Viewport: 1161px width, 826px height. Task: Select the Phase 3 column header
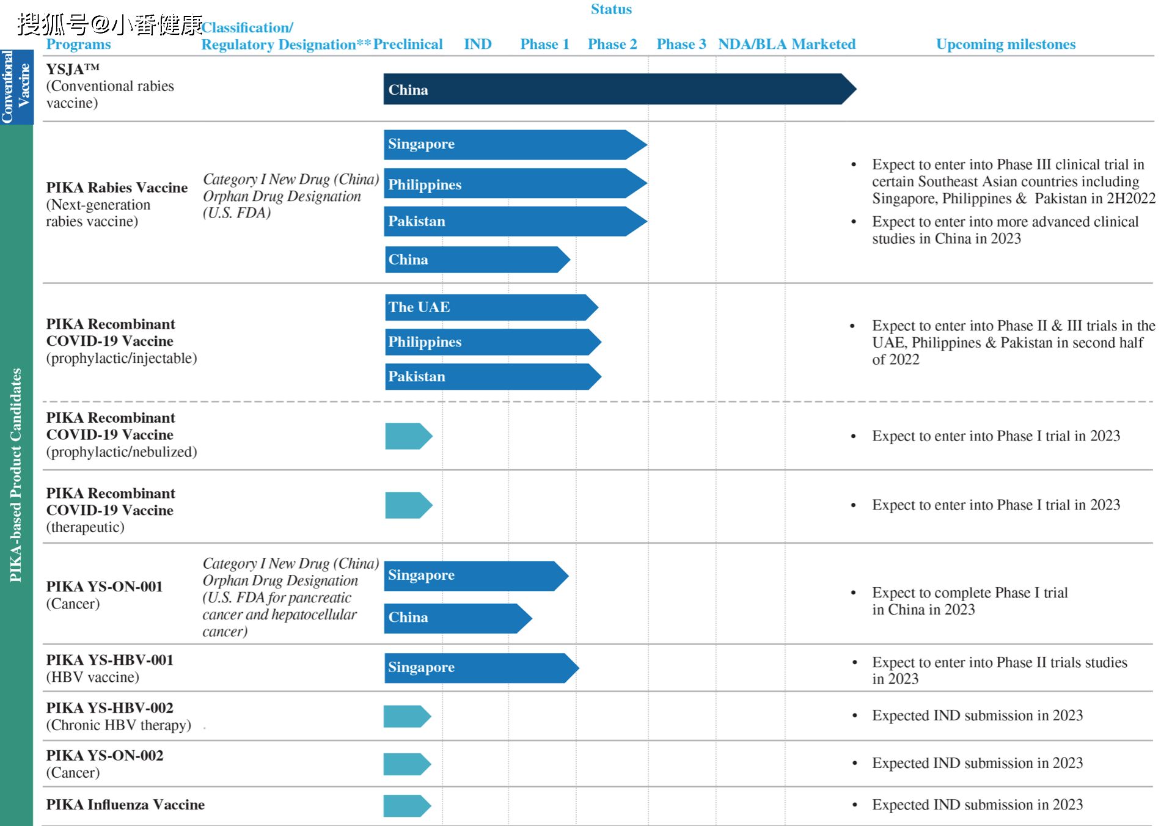tap(681, 44)
